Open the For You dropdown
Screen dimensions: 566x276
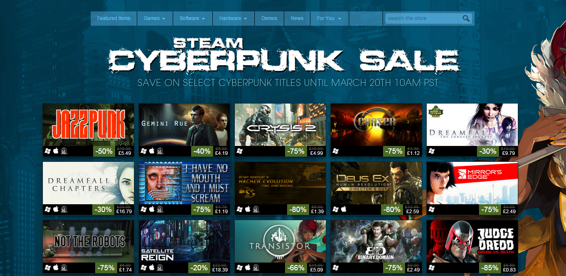(x=330, y=18)
